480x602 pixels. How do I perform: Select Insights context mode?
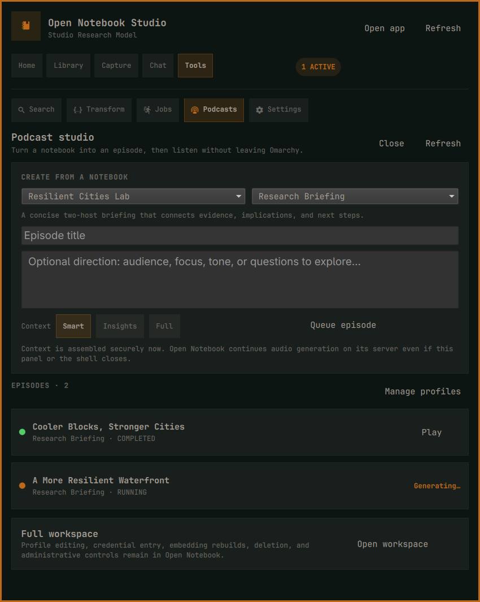(x=120, y=326)
